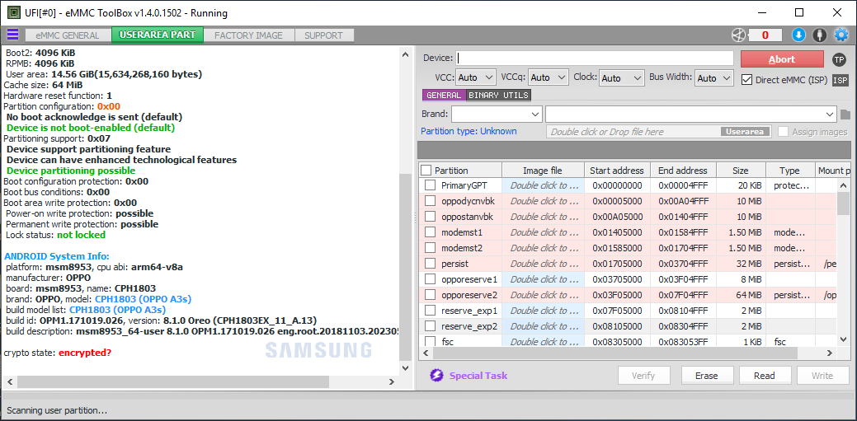Open the FACTORY IMAGE tab
Image resolution: width=857 pixels, height=421 pixels.
coord(248,35)
